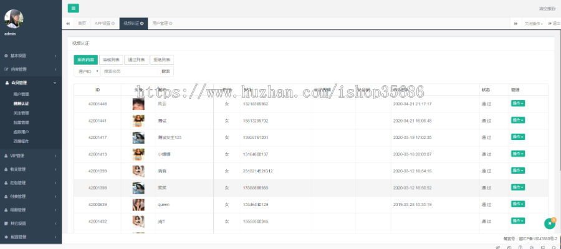Click the admin avatar picture

[x=14, y=19]
